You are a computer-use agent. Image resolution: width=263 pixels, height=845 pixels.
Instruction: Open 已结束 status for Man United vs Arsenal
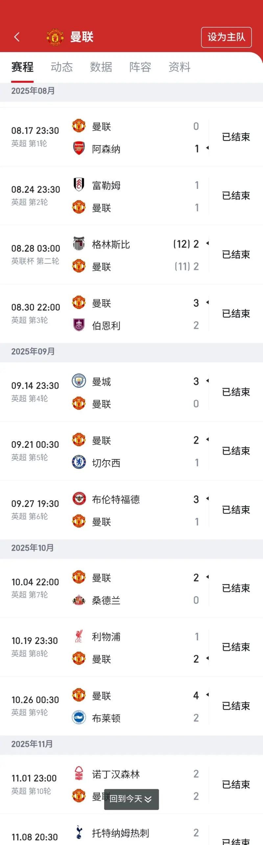pyautogui.click(x=236, y=137)
